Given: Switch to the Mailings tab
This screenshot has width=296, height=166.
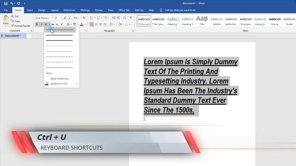Looking at the screenshot, I should tap(85, 10).
